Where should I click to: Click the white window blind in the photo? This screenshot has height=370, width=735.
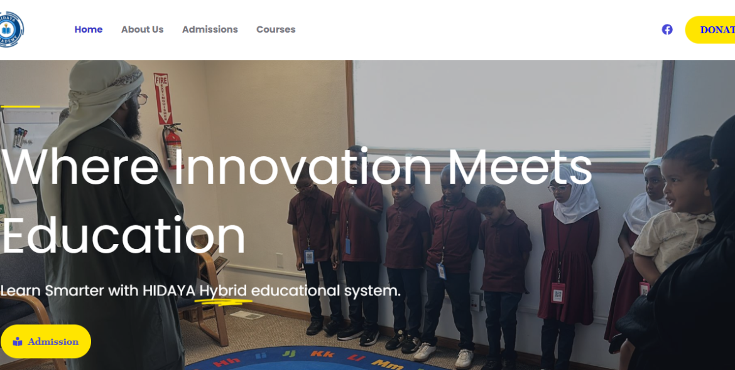(x=508, y=109)
